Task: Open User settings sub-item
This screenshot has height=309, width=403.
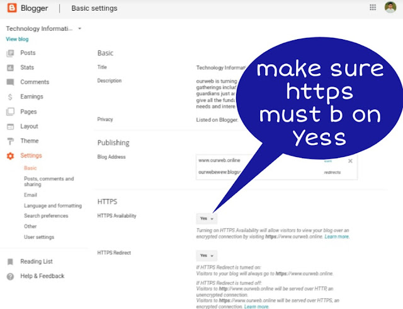Action: [x=39, y=237]
